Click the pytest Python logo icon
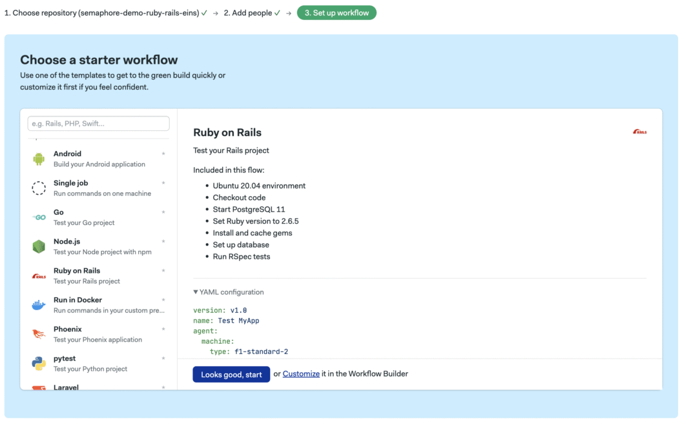 [39, 363]
